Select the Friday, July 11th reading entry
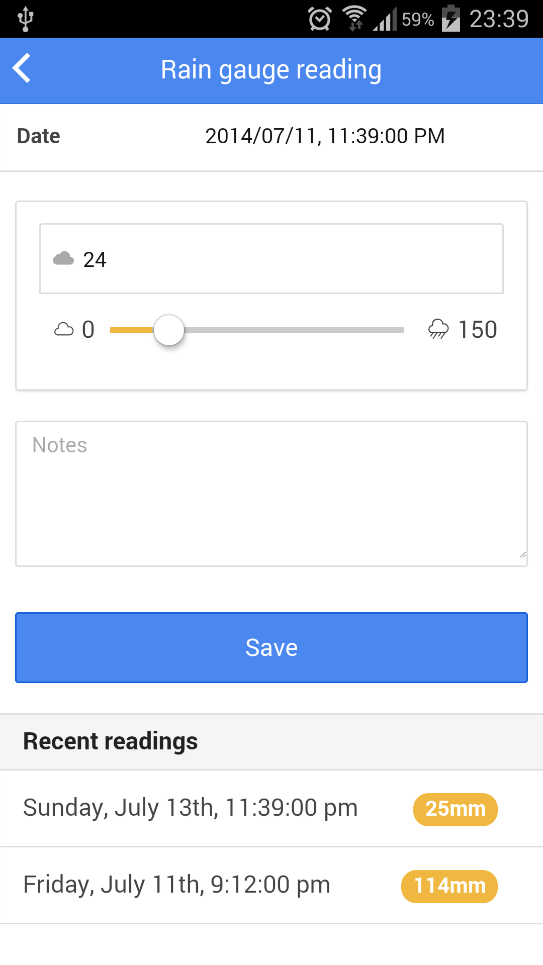Image resolution: width=543 pixels, height=965 pixels. [176, 885]
